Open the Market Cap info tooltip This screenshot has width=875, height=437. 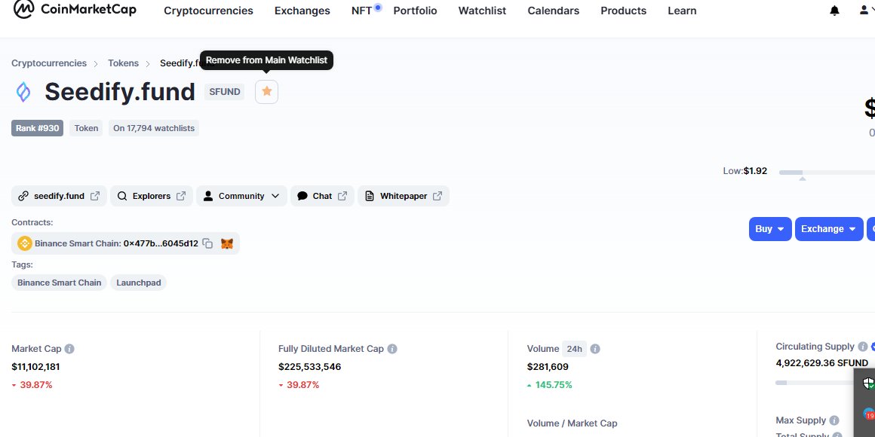tap(69, 348)
